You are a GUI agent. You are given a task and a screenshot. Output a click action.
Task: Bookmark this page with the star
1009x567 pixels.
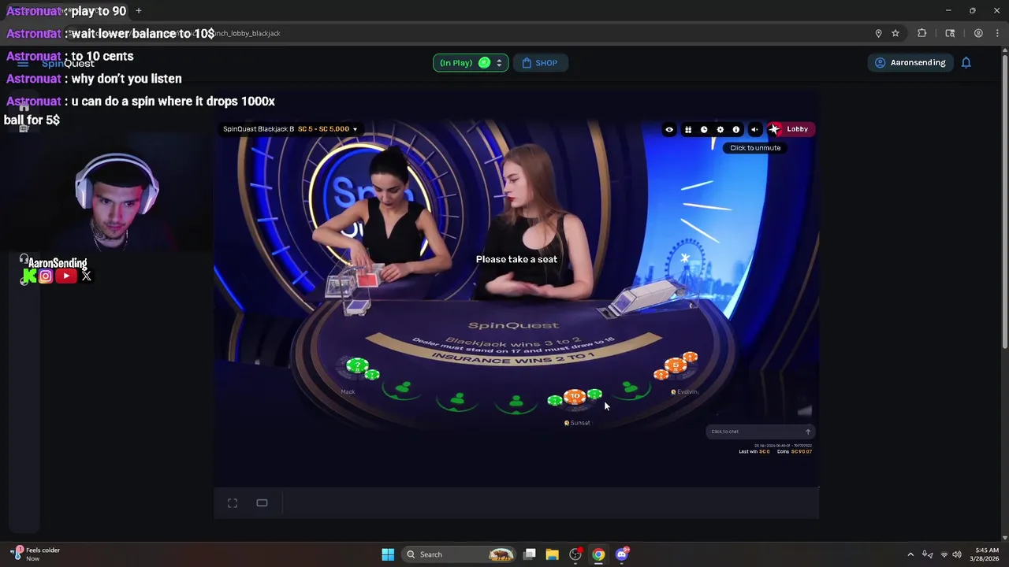(895, 33)
